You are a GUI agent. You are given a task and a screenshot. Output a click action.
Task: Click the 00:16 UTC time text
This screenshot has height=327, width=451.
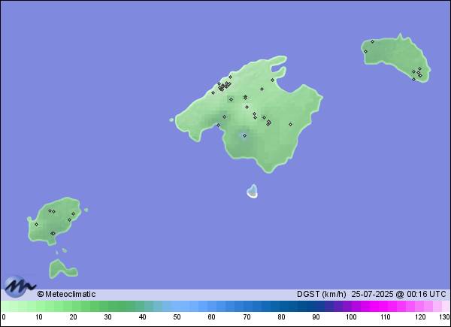pos(426,294)
